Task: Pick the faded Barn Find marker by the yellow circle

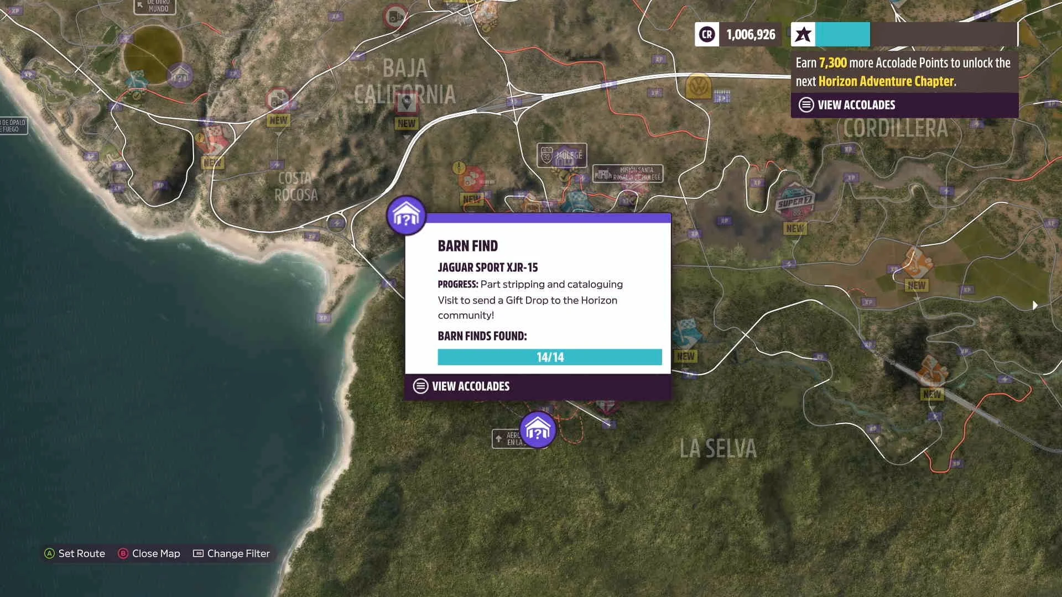Action: (x=180, y=75)
